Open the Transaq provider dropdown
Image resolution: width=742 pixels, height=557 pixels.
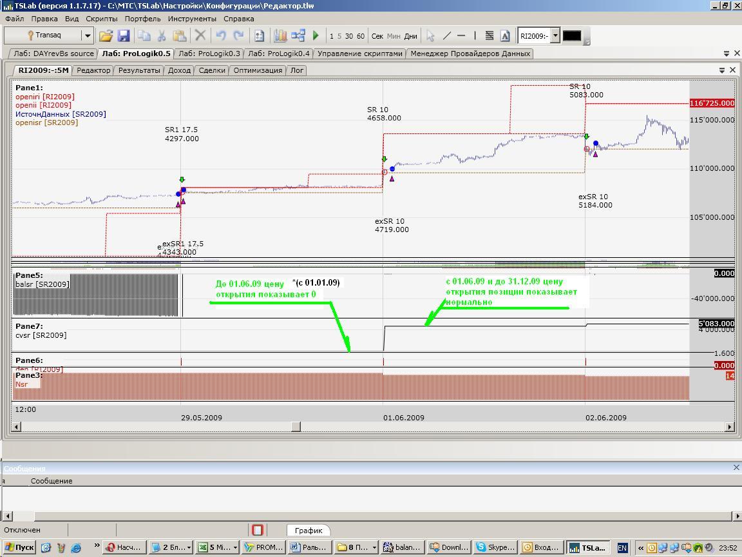(87, 36)
